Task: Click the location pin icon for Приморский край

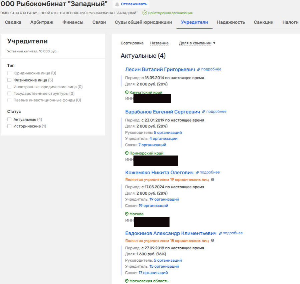Action: coord(127,154)
